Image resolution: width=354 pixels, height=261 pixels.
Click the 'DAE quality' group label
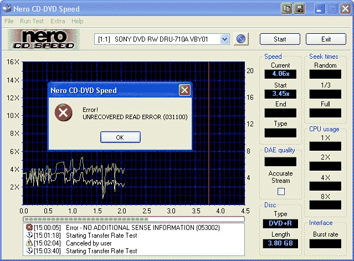click(x=280, y=150)
